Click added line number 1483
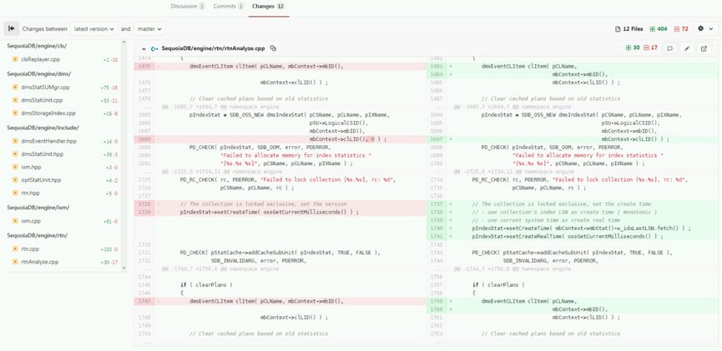Viewport: 722px width, 351px height. pyautogui.click(x=437, y=66)
